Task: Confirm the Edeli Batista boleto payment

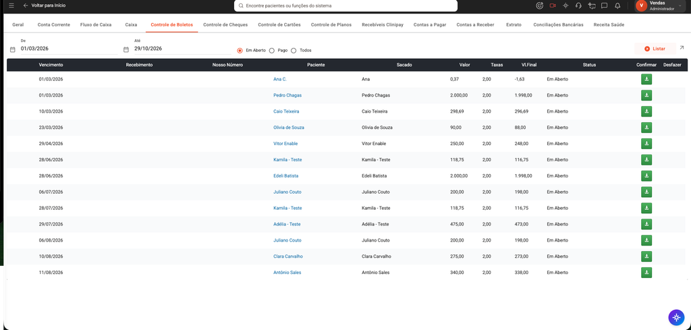Action: [646, 175]
